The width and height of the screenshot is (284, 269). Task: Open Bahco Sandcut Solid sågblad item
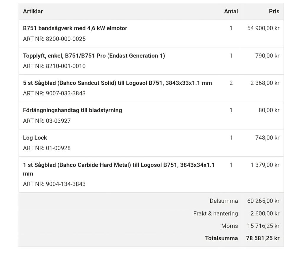(x=117, y=83)
